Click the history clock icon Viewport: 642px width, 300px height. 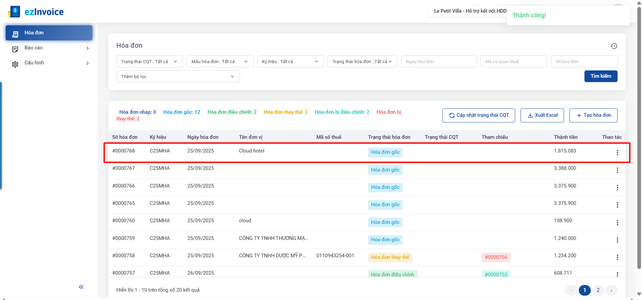tap(614, 46)
